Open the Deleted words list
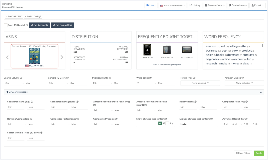The height and width of the screenshot is (160, 268). point(238,5)
